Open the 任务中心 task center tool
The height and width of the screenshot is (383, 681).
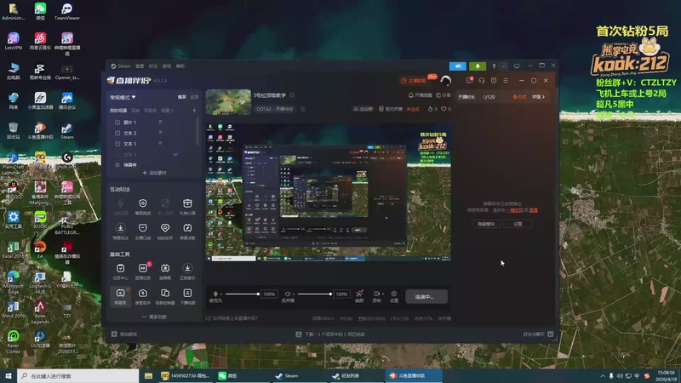tap(120, 272)
